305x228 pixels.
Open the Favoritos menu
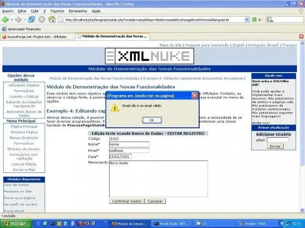pyautogui.click(x=57, y=11)
